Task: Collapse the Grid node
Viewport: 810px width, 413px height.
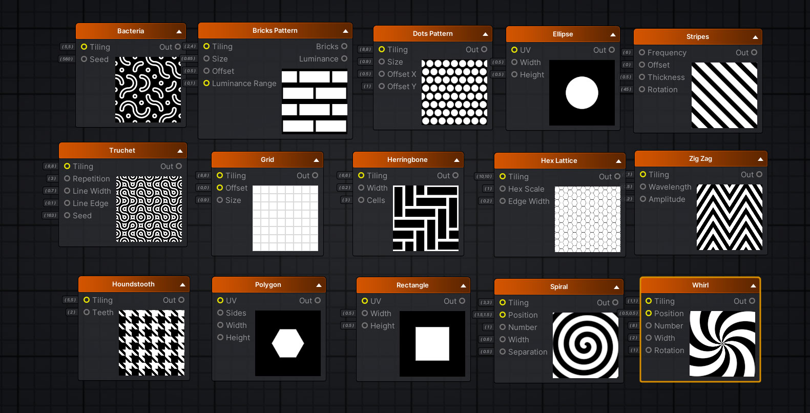Action: click(316, 160)
